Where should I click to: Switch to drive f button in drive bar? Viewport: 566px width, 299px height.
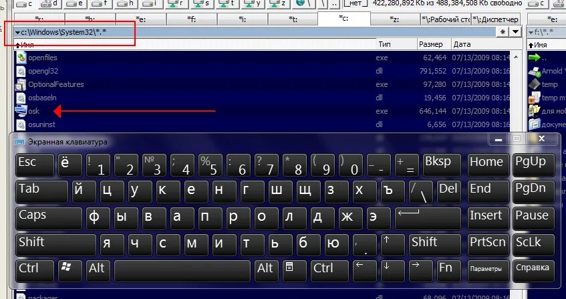click(x=101, y=4)
